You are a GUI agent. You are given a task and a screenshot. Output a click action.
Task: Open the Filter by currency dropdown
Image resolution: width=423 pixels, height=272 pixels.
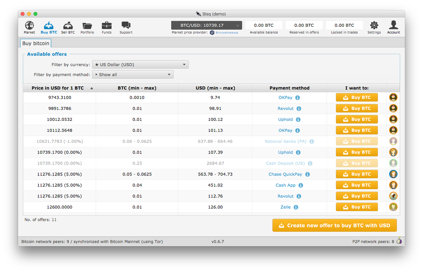coord(140,64)
